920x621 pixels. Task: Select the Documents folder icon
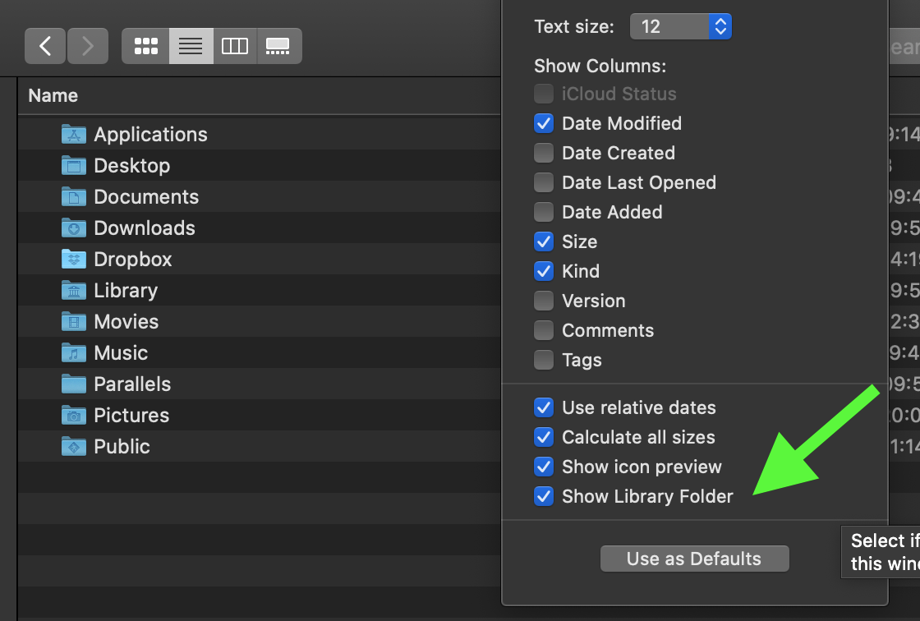tap(74, 196)
